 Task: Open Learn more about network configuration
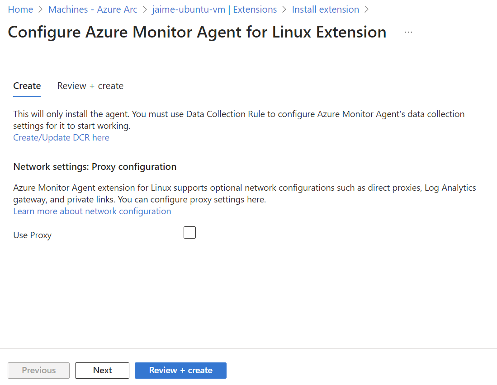coord(92,211)
